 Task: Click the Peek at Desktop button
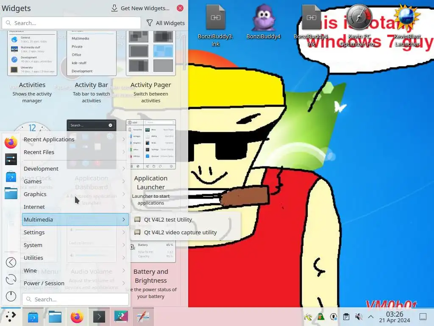(x=423, y=317)
